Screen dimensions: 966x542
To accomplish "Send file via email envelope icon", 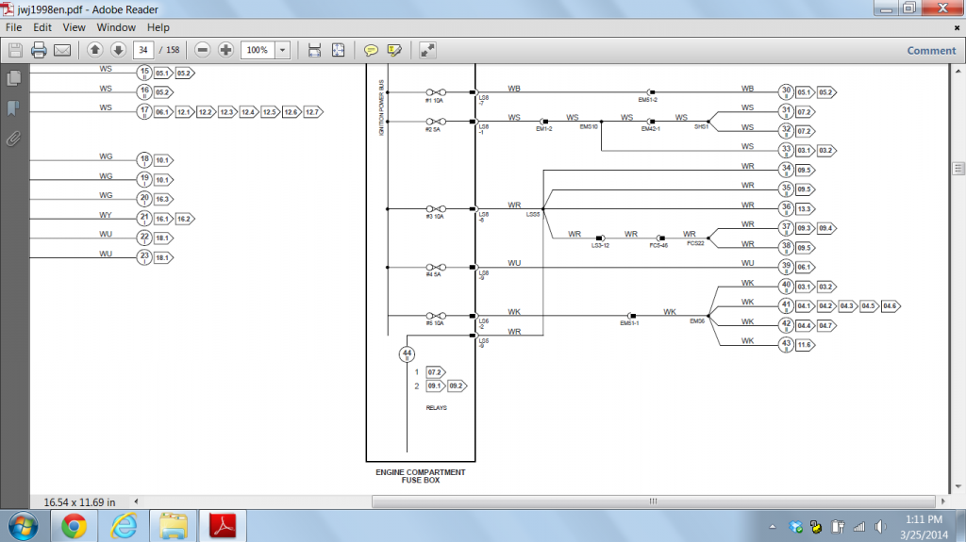I will pos(62,50).
